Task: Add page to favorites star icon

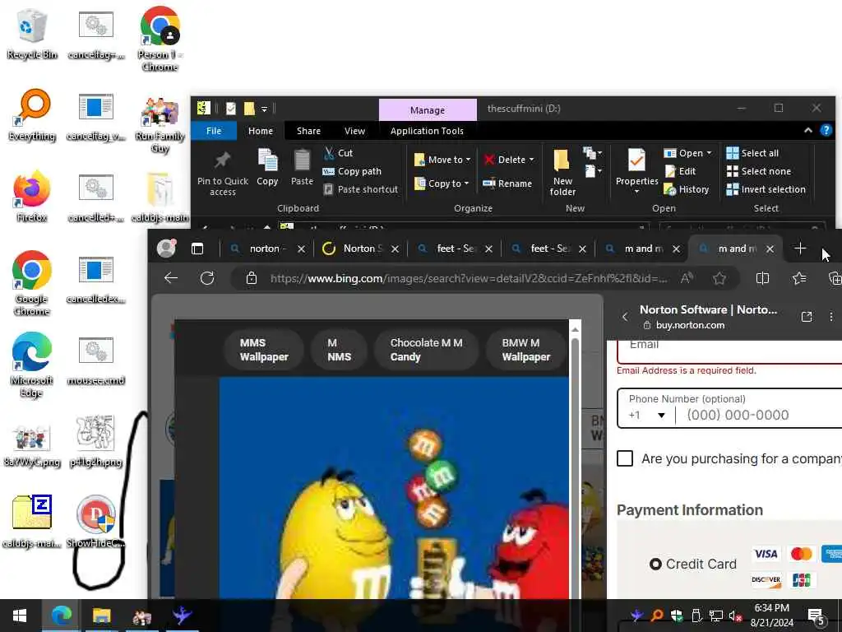Action: [x=719, y=278]
